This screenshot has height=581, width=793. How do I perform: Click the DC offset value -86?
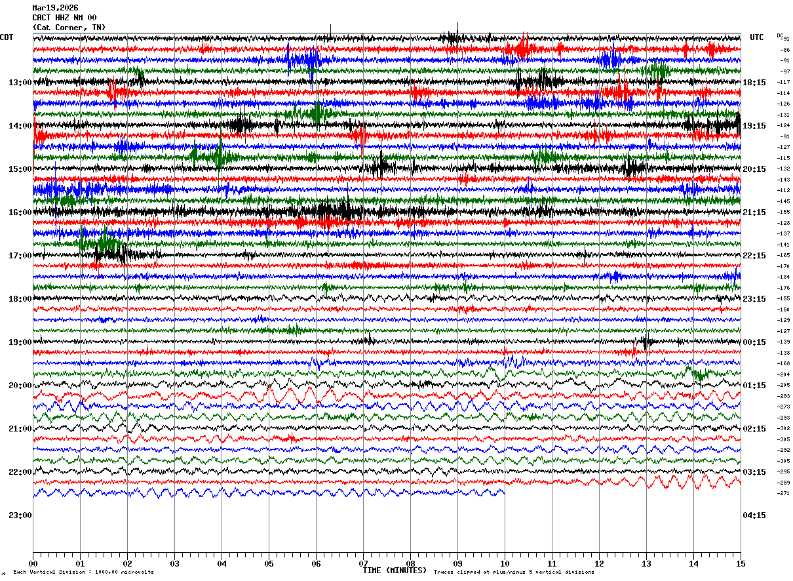pos(784,50)
